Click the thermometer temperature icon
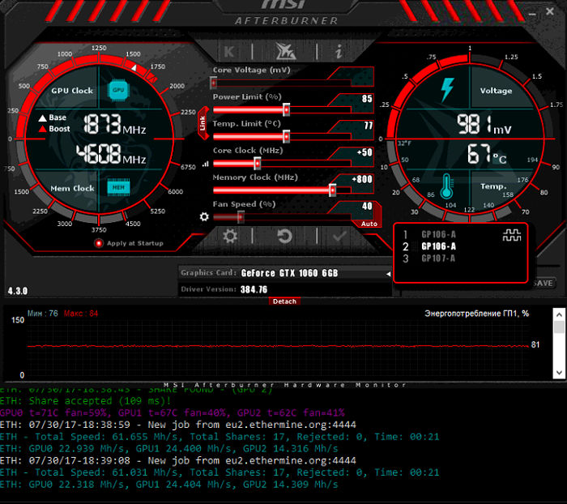This screenshot has width=567, height=504. [447, 186]
